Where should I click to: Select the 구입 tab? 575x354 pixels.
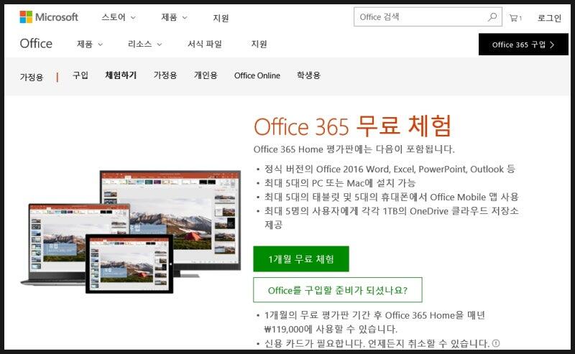80,75
